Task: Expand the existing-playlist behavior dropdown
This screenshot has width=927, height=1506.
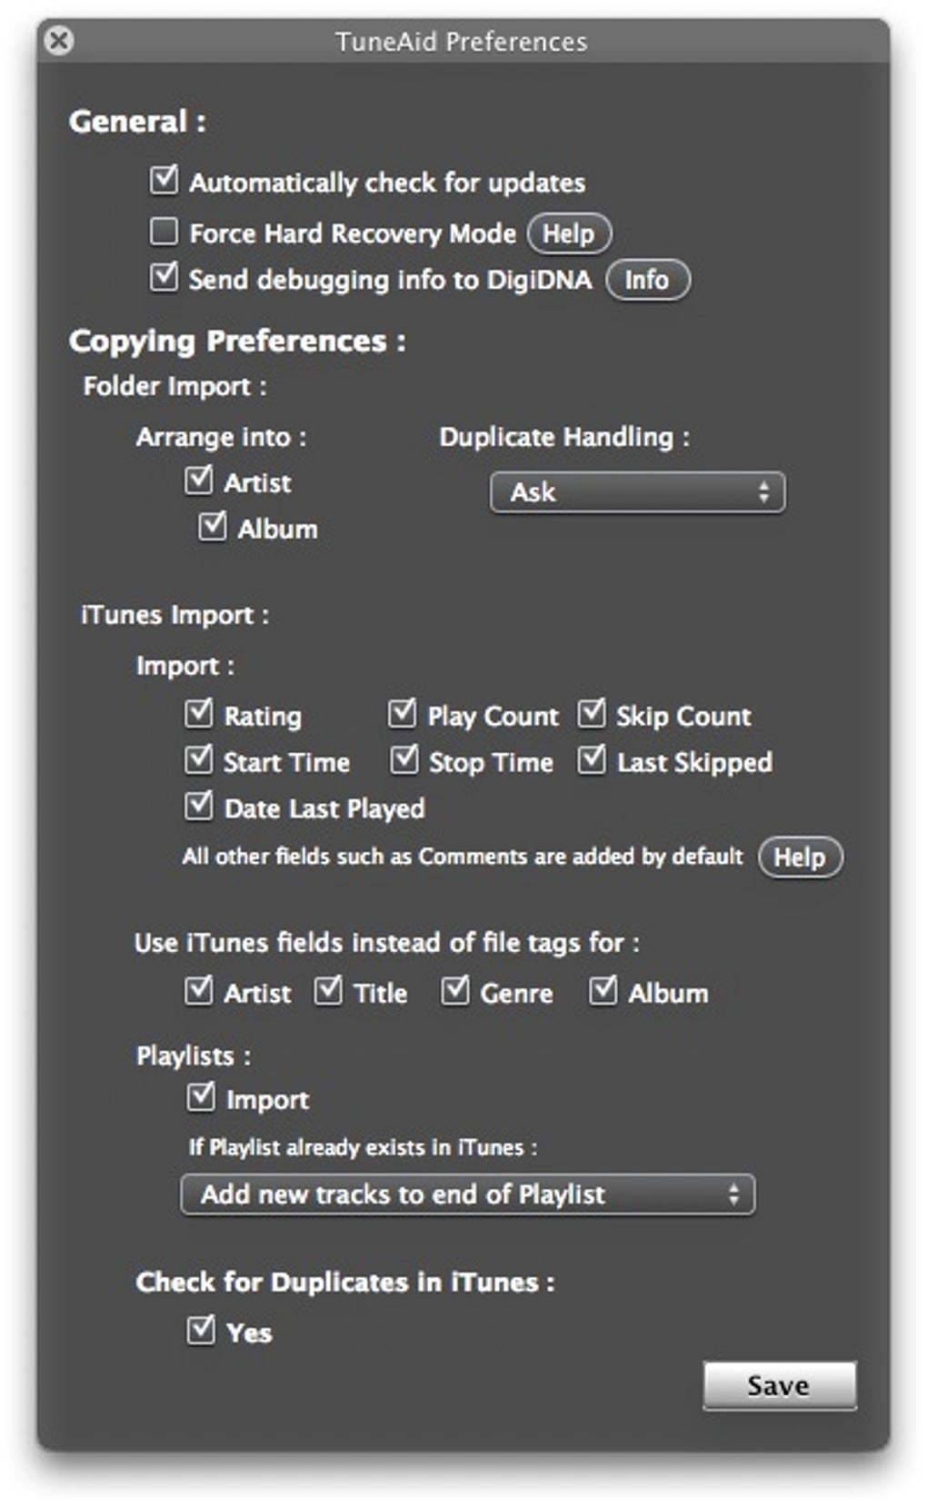Action: tap(467, 1194)
